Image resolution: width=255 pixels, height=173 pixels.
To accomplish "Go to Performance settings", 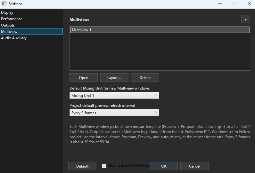I will (x=31, y=19).
